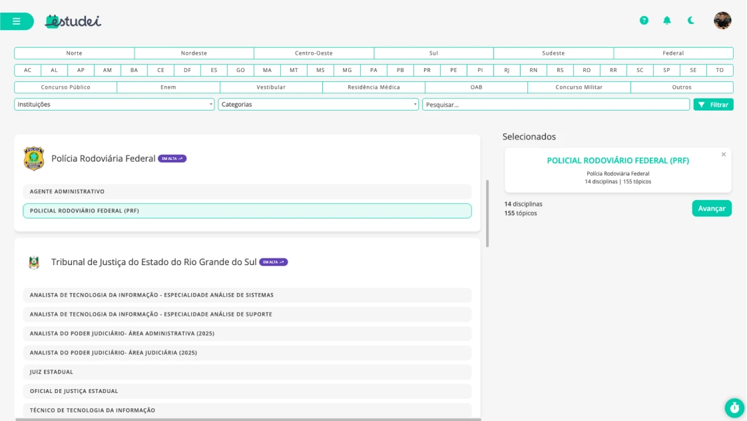Choose Residência Médica category tab
Image resolution: width=747 pixels, height=421 pixels.
click(374, 87)
